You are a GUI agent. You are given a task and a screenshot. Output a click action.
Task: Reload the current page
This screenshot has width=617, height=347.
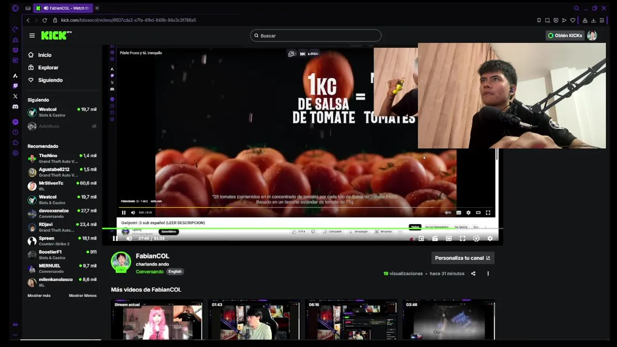[44, 20]
